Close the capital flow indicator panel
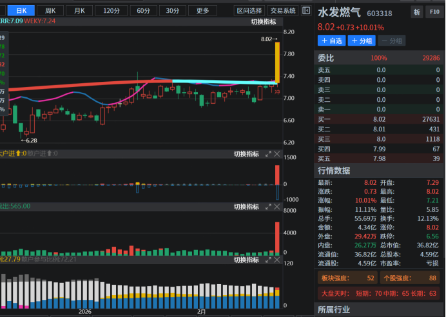The width and height of the screenshot is (446, 317). click(x=277, y=154)
